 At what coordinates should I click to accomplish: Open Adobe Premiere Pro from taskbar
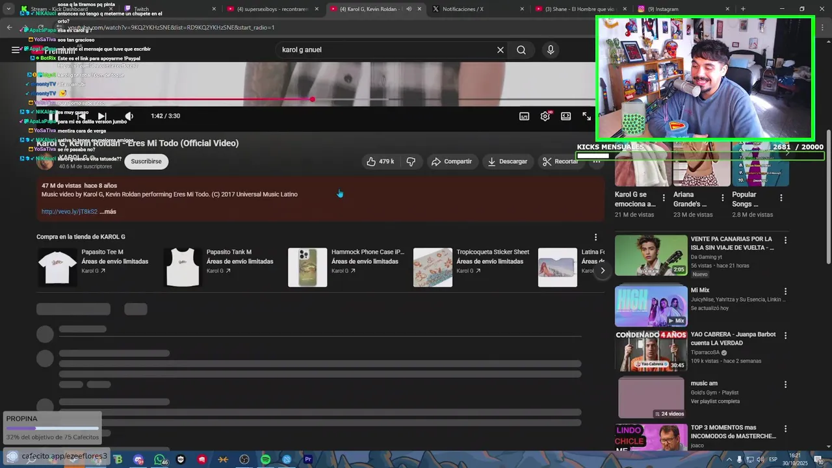(308, 460)
